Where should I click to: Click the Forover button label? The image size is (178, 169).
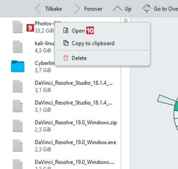(x=93, y=9)
